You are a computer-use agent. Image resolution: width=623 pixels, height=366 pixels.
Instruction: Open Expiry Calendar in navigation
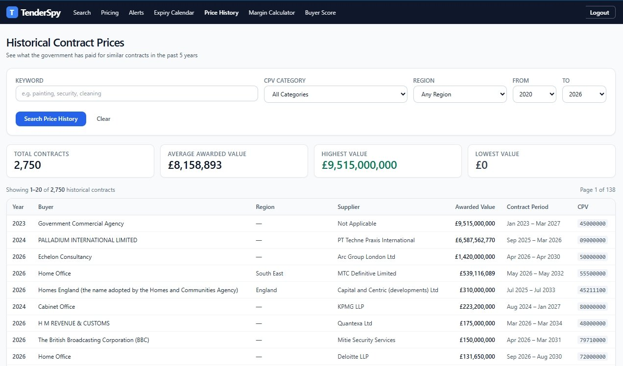click(174, 13)
